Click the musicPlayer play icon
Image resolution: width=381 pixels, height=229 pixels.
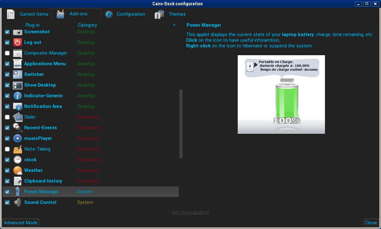[x=18, y=138]
